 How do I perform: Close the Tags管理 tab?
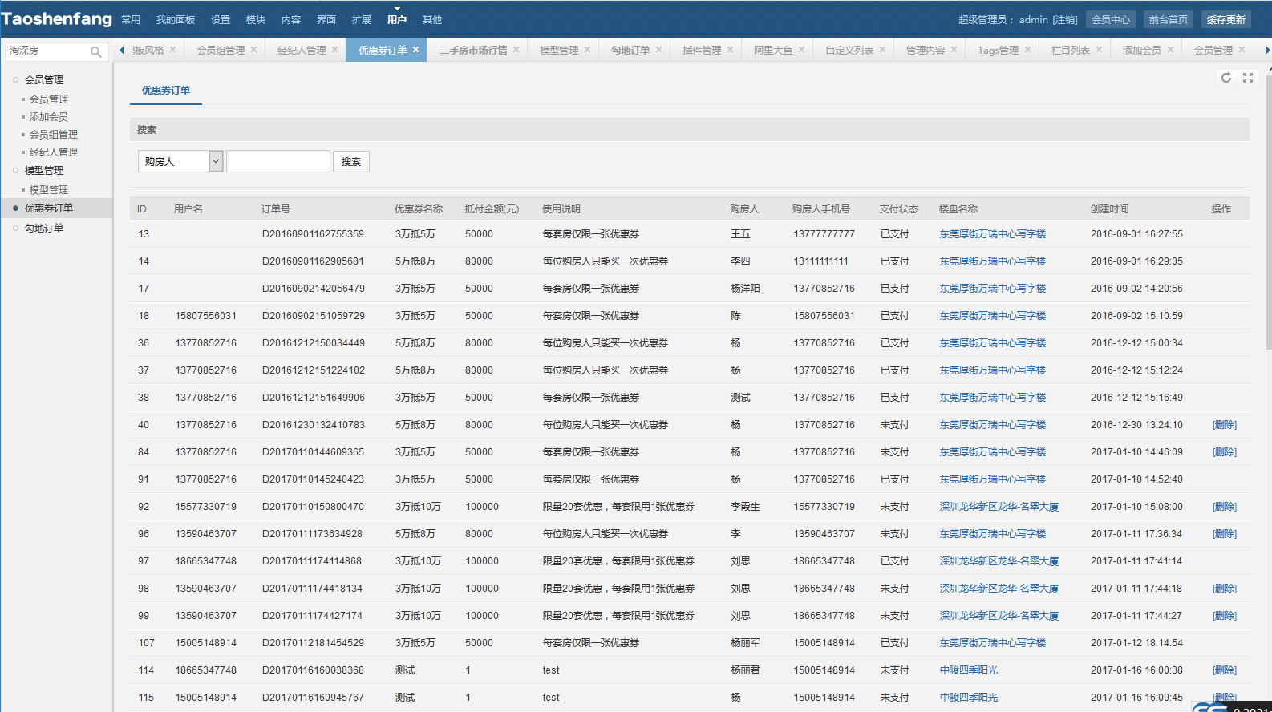pyautogui.click(x=1027, y=50)
